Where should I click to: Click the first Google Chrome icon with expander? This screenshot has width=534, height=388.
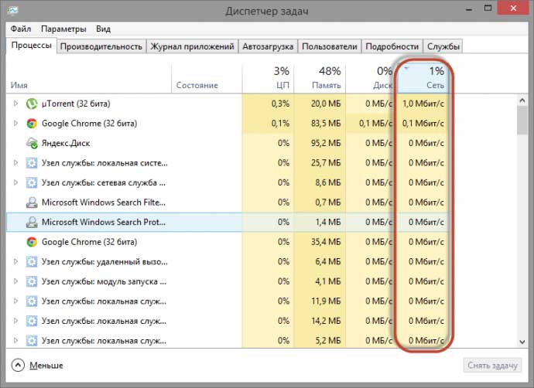(32, 124)
